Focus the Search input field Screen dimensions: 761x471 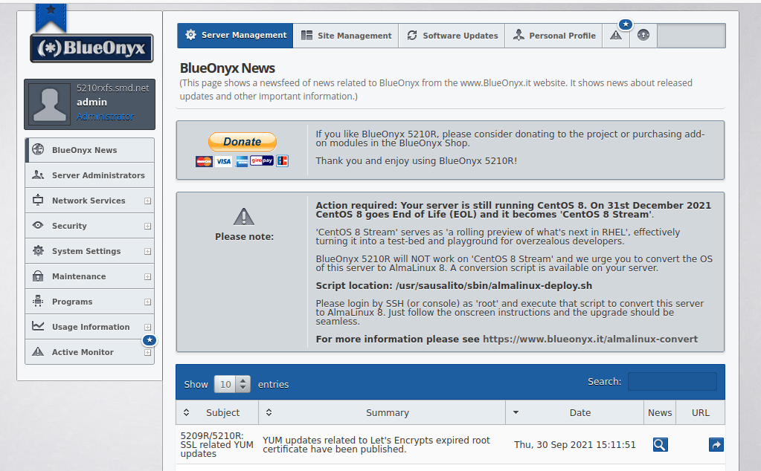(672, 381)
